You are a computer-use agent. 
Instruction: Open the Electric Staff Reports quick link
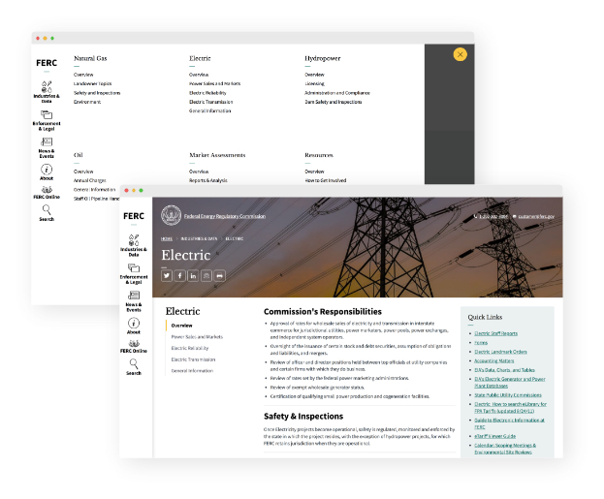pyautogui.click(x=495, y=333)
